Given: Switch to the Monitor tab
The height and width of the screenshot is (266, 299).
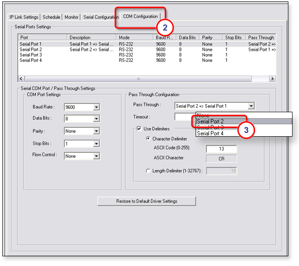Looking at the screenshot, I should click(71, 17).
